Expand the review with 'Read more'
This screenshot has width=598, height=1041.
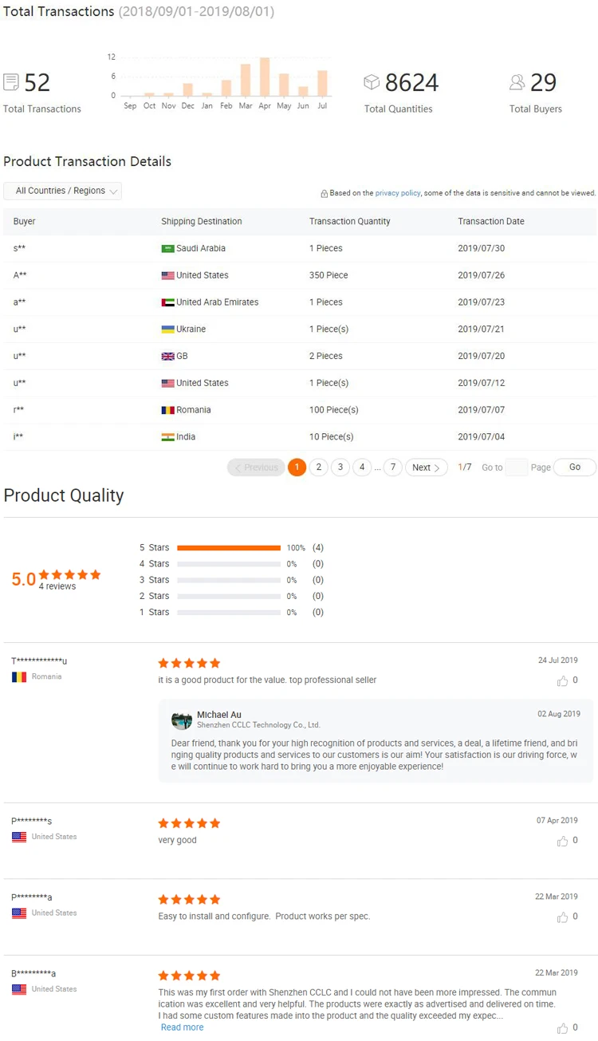point(182,1027)
